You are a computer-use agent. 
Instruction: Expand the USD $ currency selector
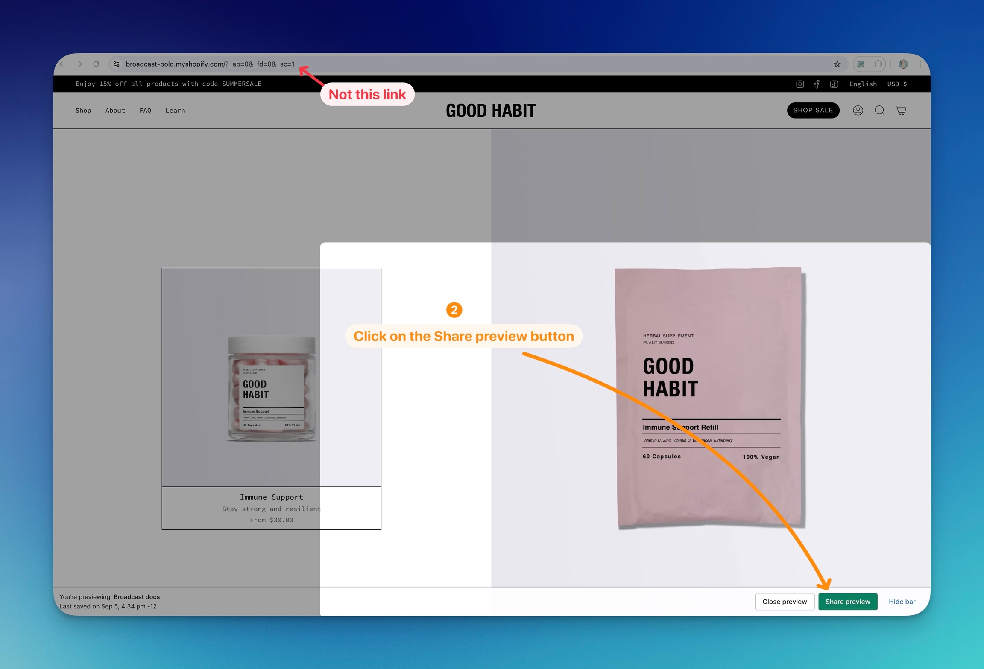click(897, 84)
